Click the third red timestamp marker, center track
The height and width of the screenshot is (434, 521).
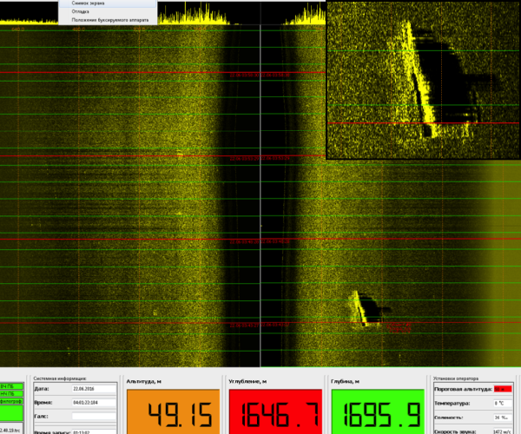[x=260, y=242]
